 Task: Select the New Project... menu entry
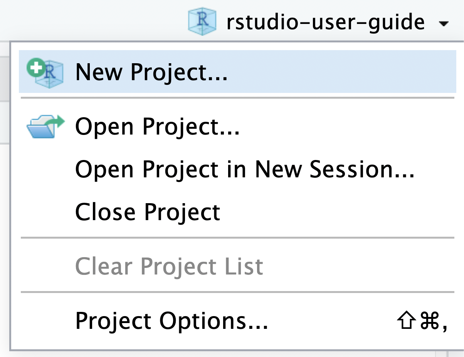tap(237, 72)
